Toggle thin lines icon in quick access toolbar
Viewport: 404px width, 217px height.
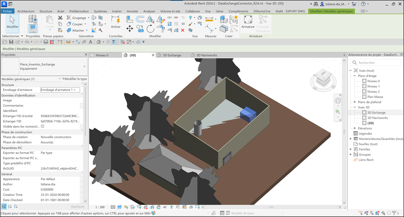[x=115, y=42]
